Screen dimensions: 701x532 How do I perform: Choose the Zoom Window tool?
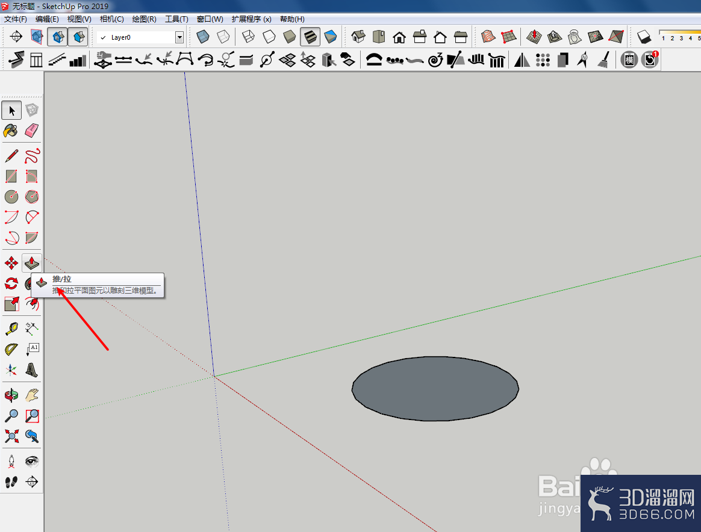[32, 416]
